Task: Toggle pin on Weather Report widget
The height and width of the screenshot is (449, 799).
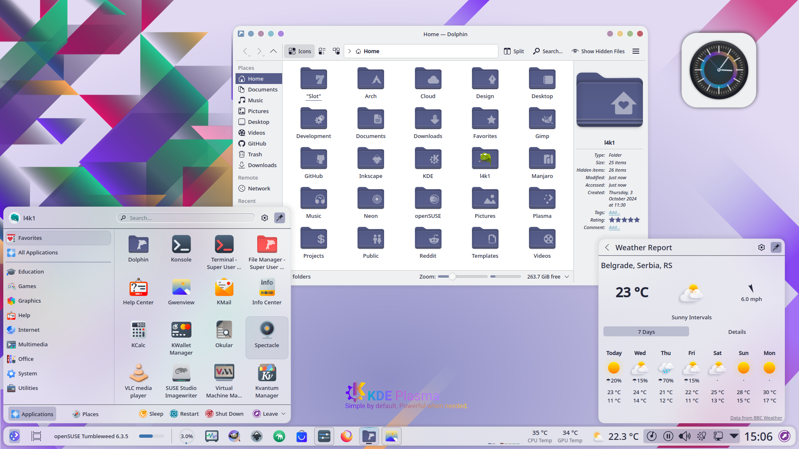Action: pyautogui.click(x=776, y=247)
